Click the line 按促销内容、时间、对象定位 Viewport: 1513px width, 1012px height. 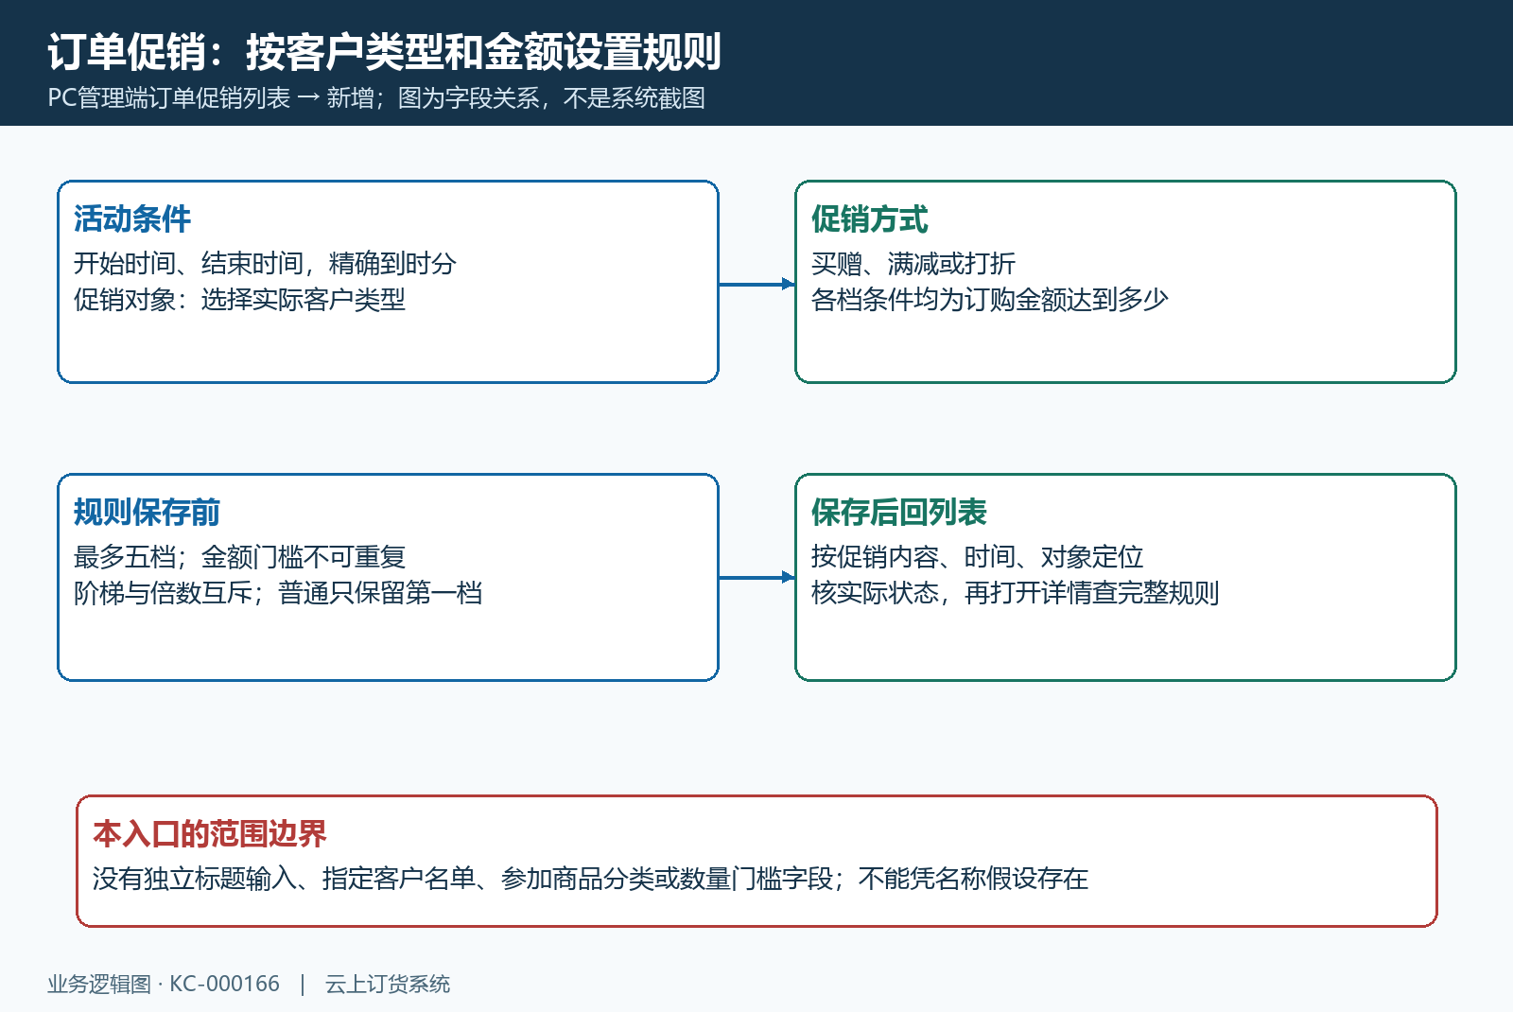point(978,556)
